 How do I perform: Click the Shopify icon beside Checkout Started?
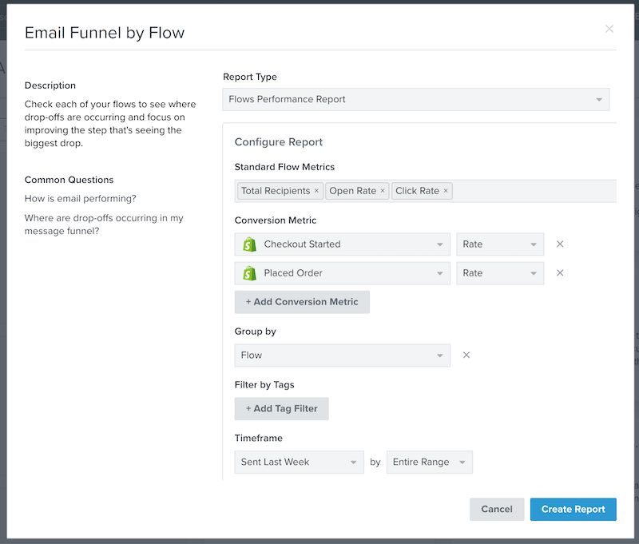tap(248, 244)
